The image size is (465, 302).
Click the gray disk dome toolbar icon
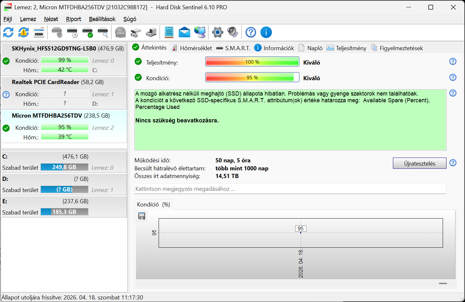120,32
